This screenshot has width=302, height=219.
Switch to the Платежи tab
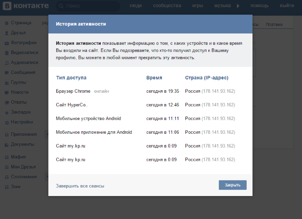pyautogui.click(x=274, y=25)
